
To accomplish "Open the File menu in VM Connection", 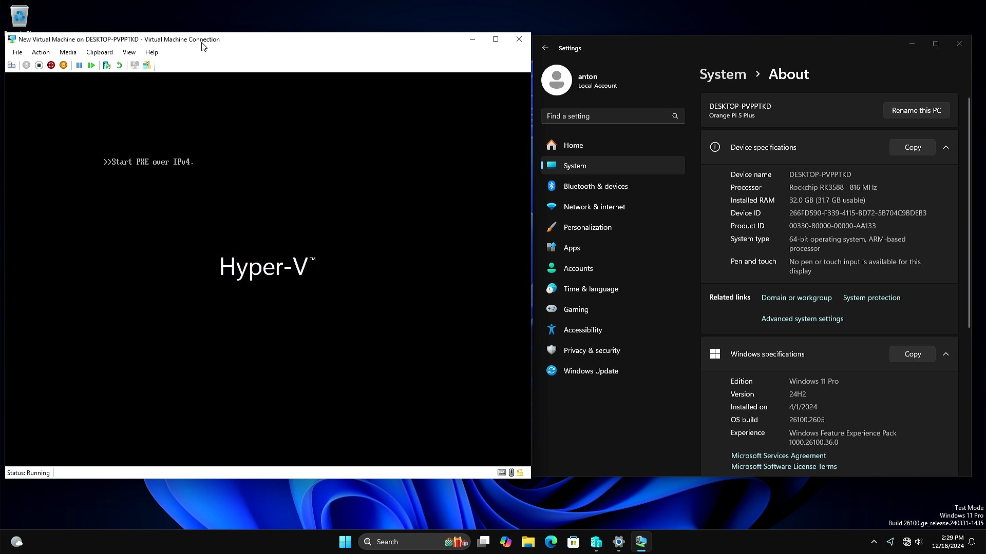I will [17, 52].
